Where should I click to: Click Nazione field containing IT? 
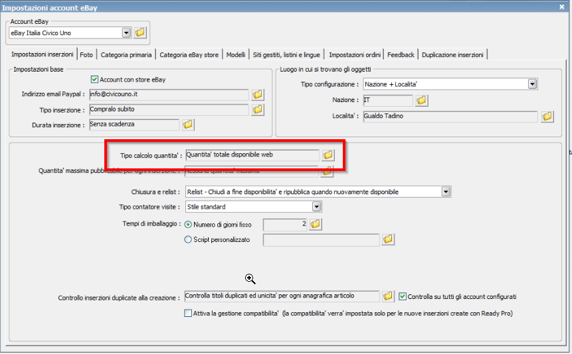(x=388, y=100)
